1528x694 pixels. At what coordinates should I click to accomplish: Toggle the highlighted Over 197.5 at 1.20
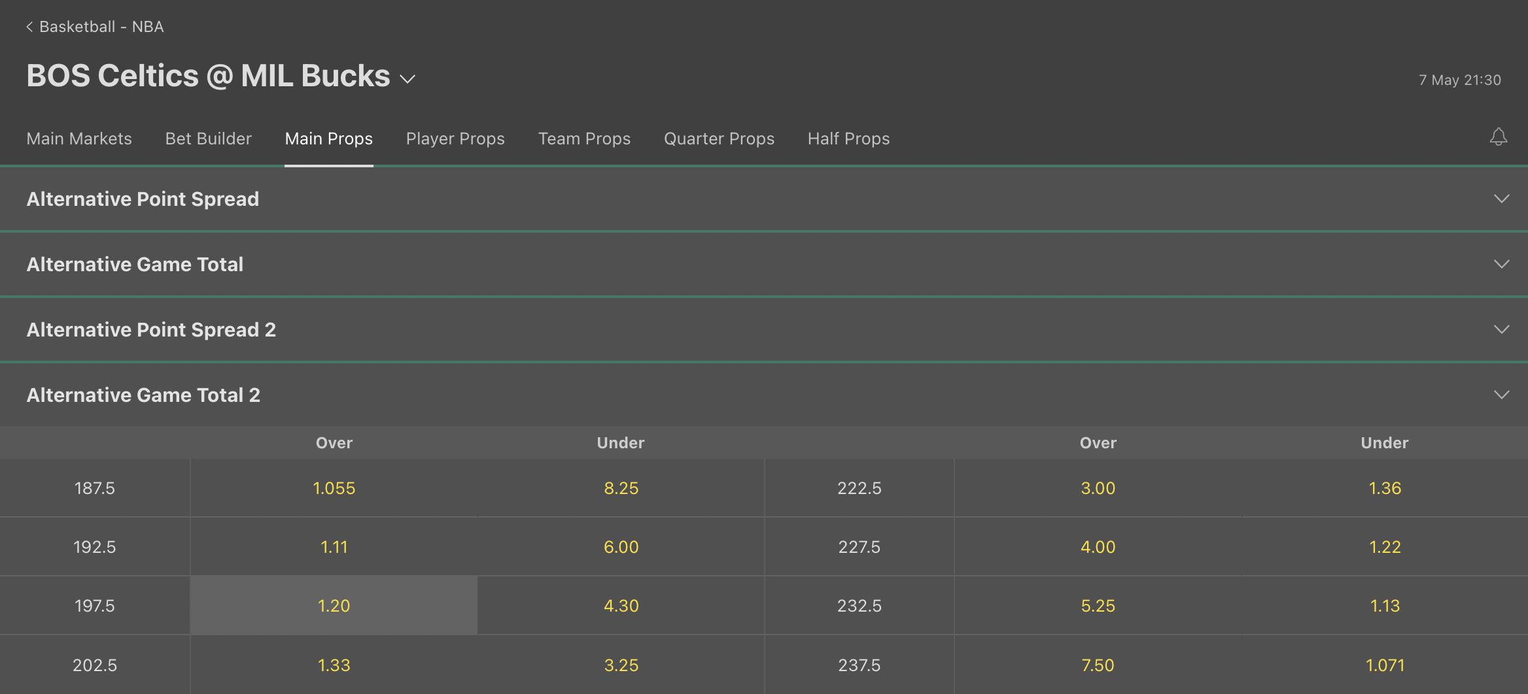tap(334, 606)
